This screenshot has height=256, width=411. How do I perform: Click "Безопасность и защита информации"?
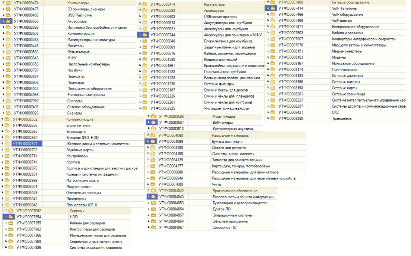click(x=243, y=197)
